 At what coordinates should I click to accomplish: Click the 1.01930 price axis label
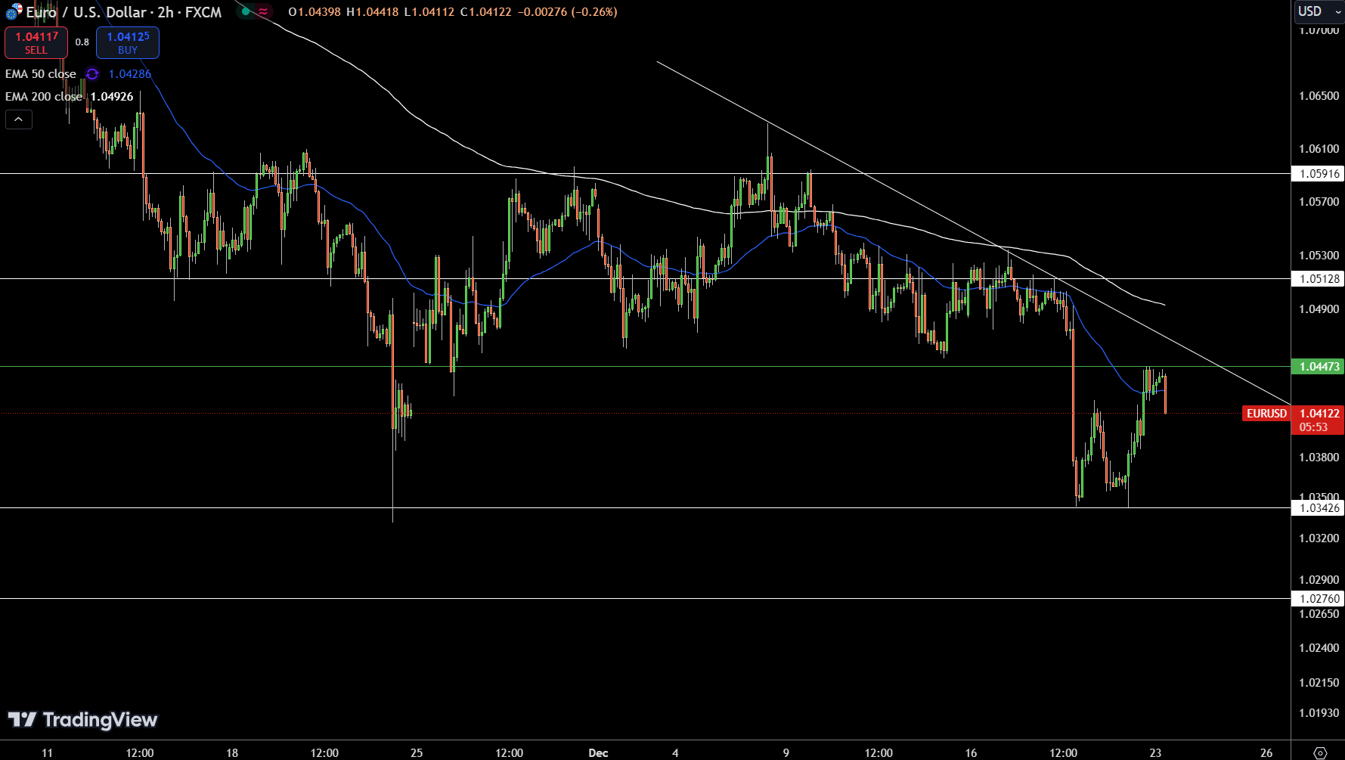tap(1319, 713)
